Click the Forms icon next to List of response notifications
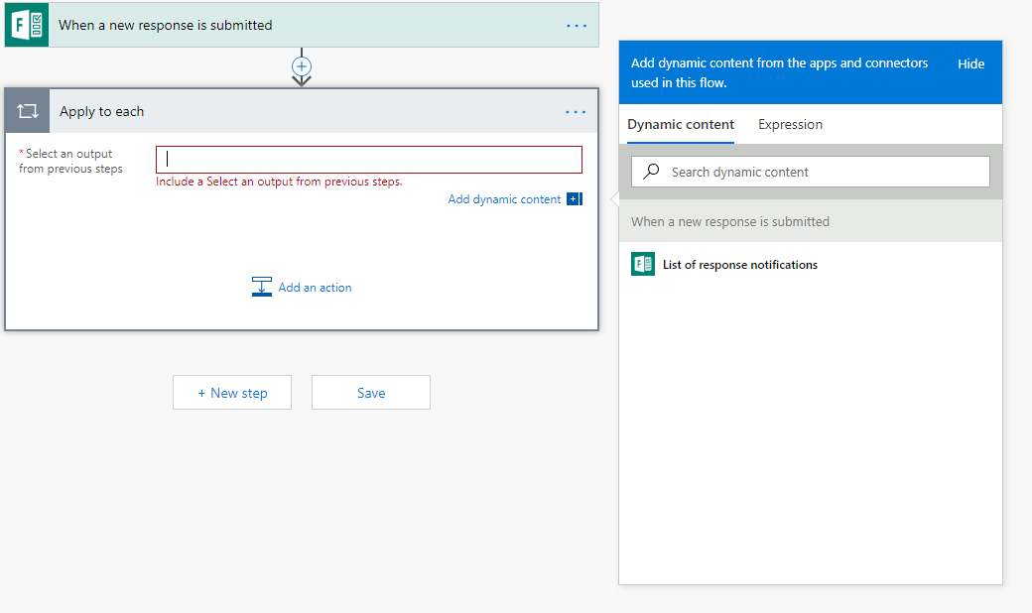Viewport: 1032px width, 613px height. coord(643,265)
